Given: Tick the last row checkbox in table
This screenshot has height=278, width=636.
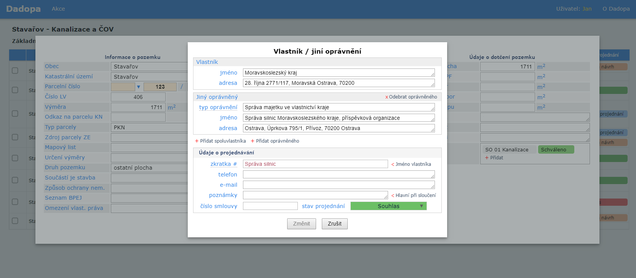Looking at the screenshot, I should click(15, 221).
